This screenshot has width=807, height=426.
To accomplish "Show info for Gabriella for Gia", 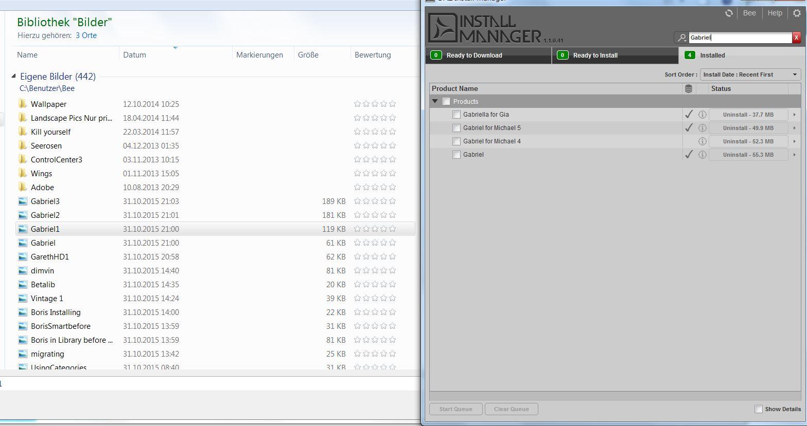I will click(702, 115).
